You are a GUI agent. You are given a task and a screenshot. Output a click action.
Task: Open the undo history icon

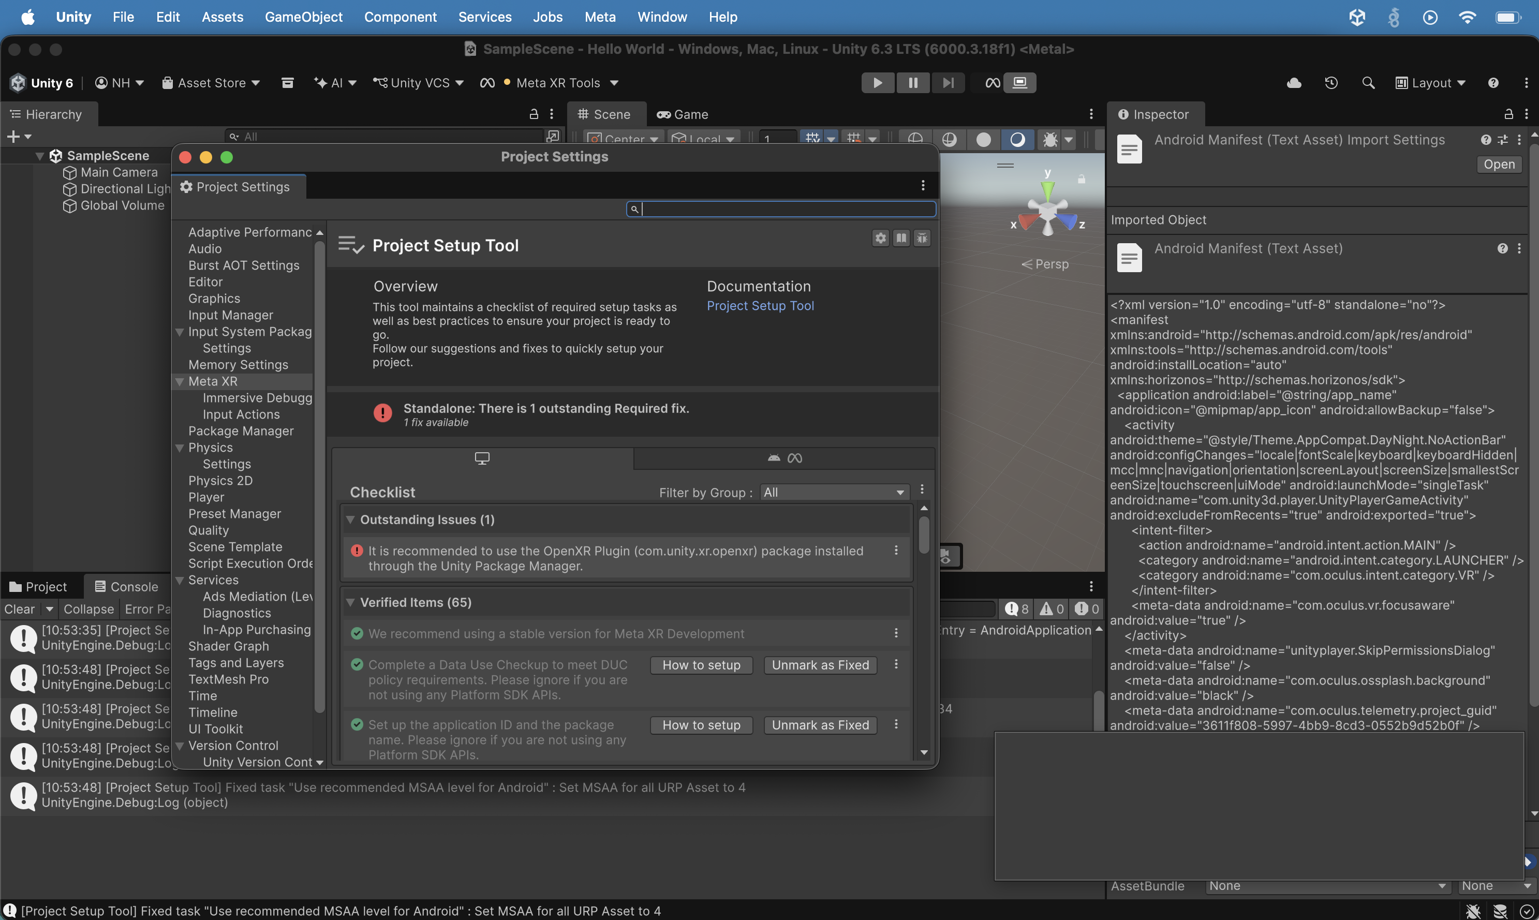coord(1331,82)
